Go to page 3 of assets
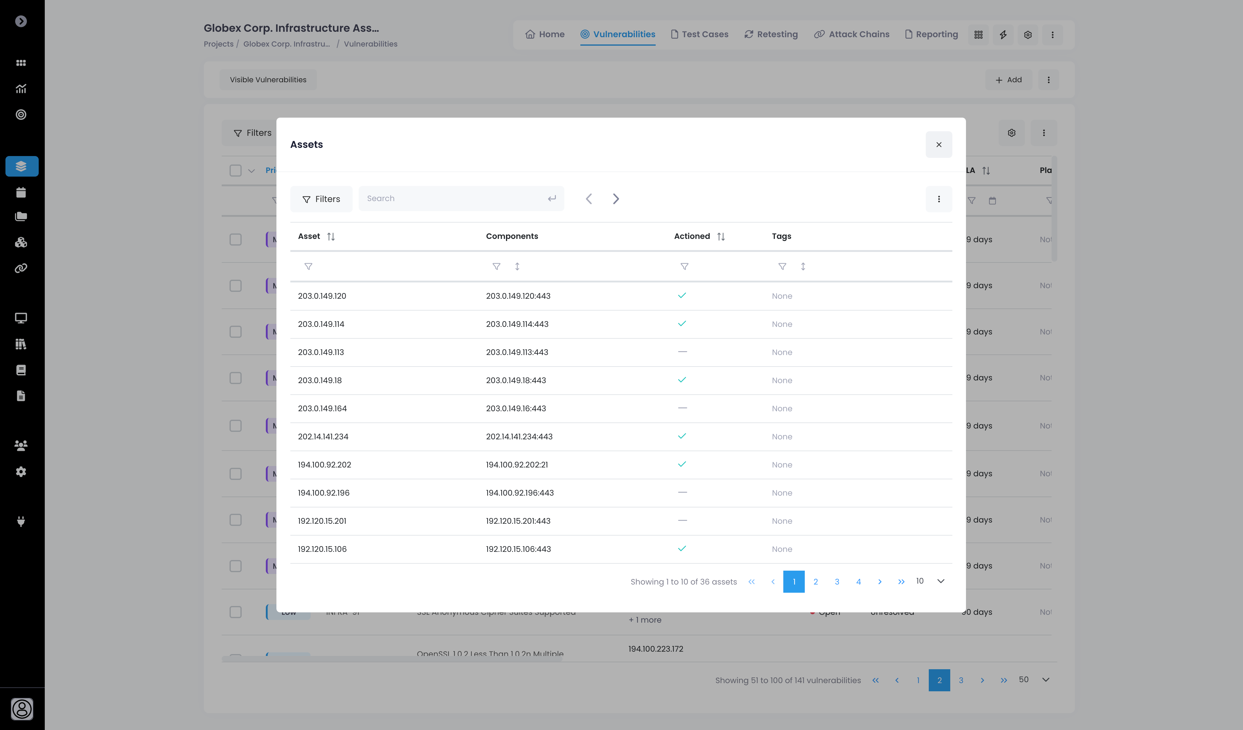1243x730 pixels. coord(837,582)
